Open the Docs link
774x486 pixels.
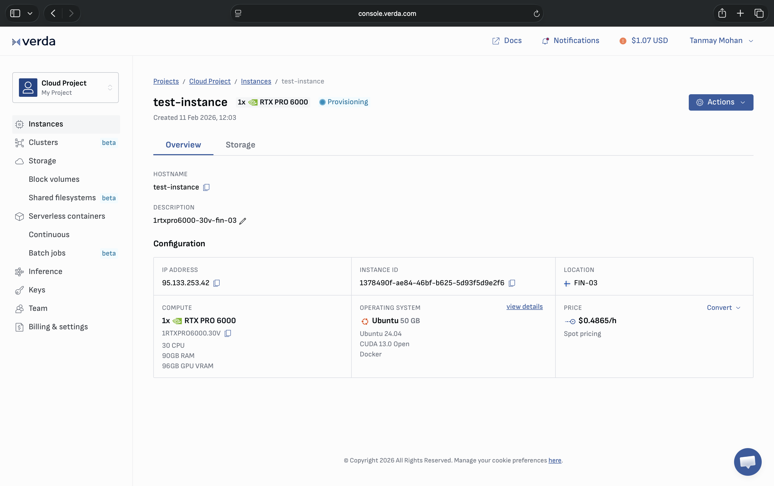point(507,40)
